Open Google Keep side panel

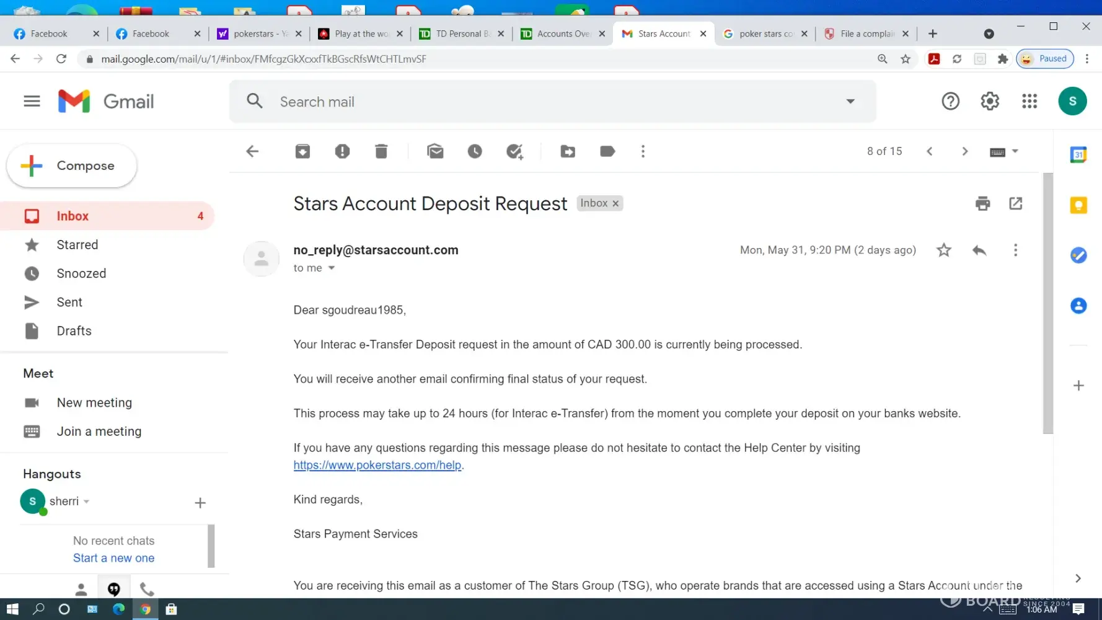[x=1078, y=205]
